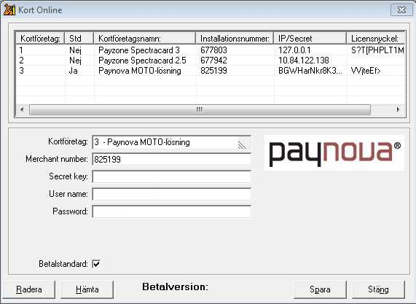Click the Installationsnummer column header
This screenshot has width=416, height=304.
235,39
